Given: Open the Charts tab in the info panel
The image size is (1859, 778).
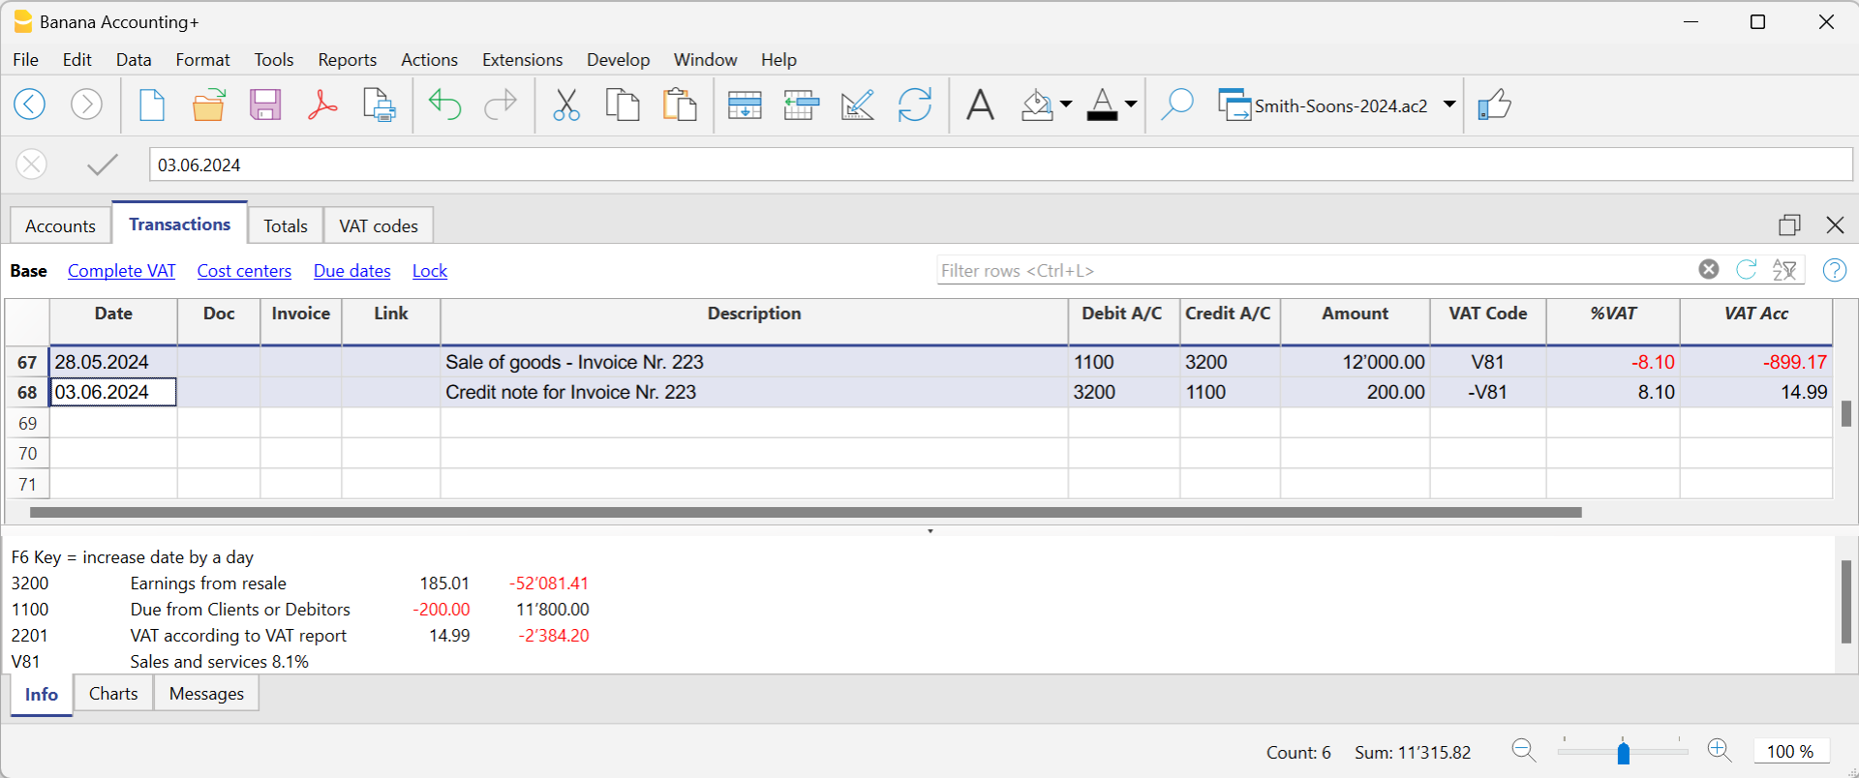Looking at the screenshot, I should [x=113, y=694].
